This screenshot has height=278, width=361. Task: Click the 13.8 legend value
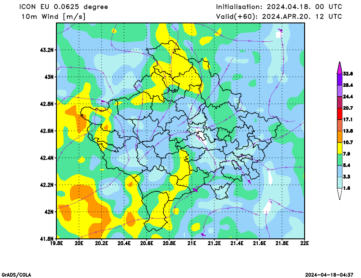348,131
